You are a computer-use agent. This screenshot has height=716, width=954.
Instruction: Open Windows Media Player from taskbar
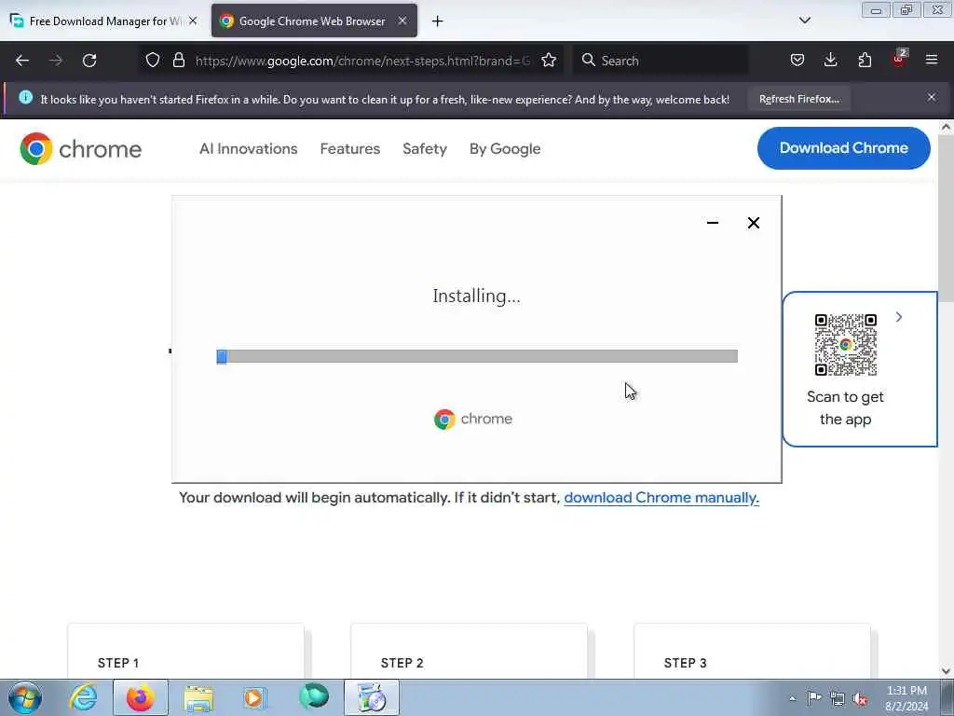pyautogui.click(x=254, y=698)
